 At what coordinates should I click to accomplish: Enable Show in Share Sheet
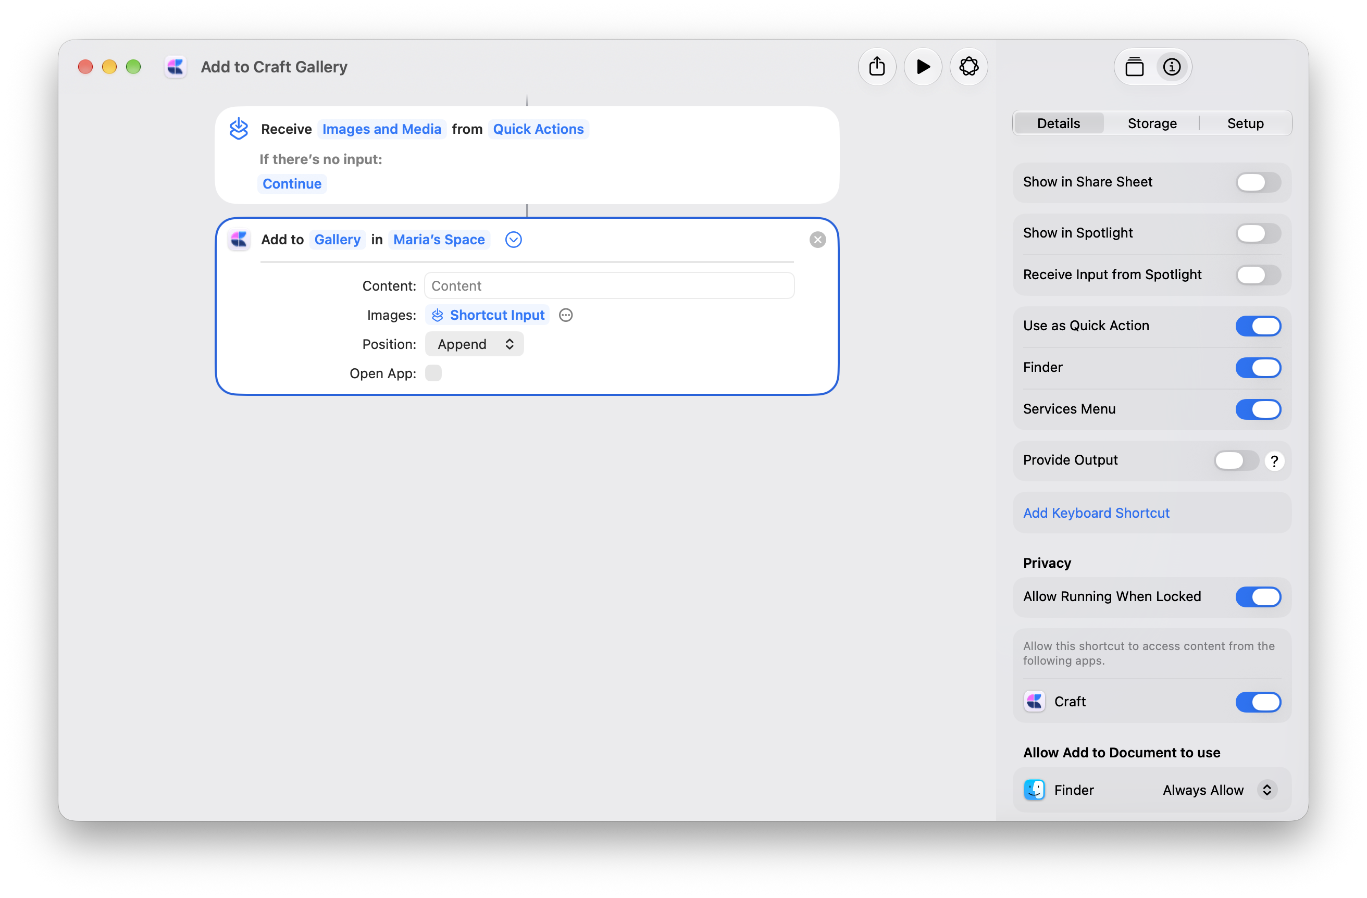[1258, 182]
